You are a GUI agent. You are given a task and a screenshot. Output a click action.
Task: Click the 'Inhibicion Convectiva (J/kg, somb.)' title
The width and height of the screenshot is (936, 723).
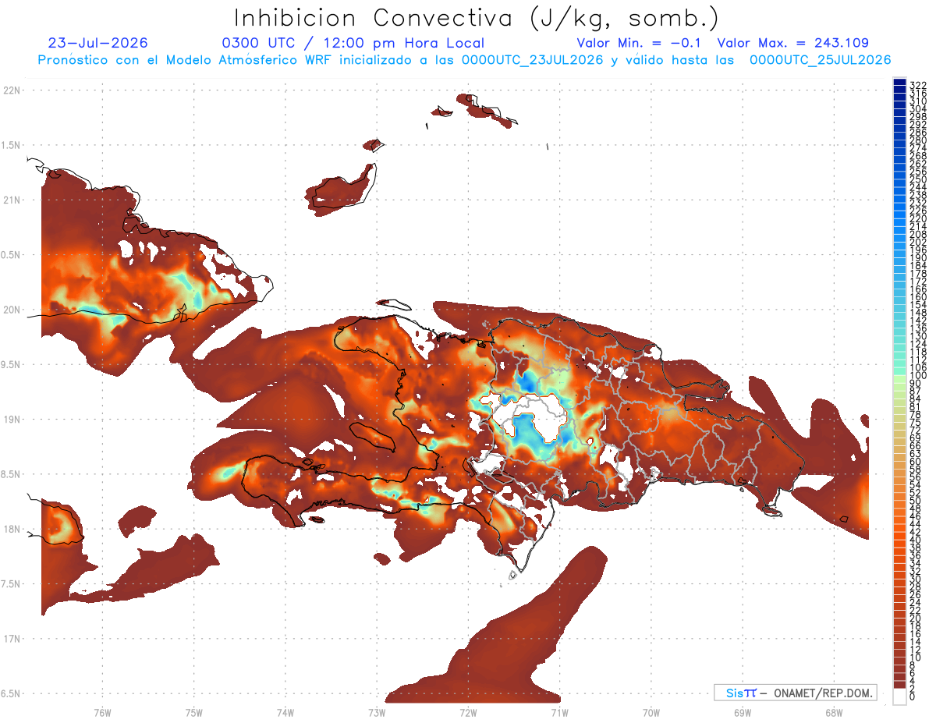477,18
